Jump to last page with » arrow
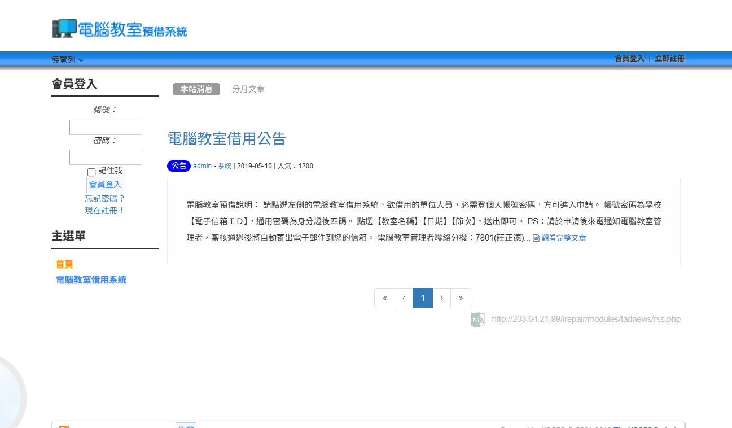Image resolution: width=732 pixels, height=428 pixels. (461, 298)
